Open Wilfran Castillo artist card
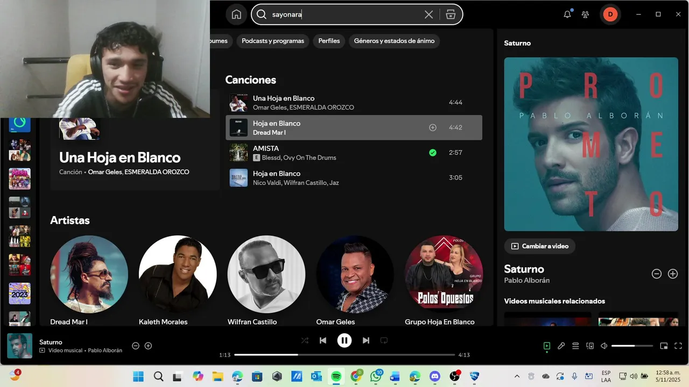This screenshot has width=689, height=387. tap(266, 281)
